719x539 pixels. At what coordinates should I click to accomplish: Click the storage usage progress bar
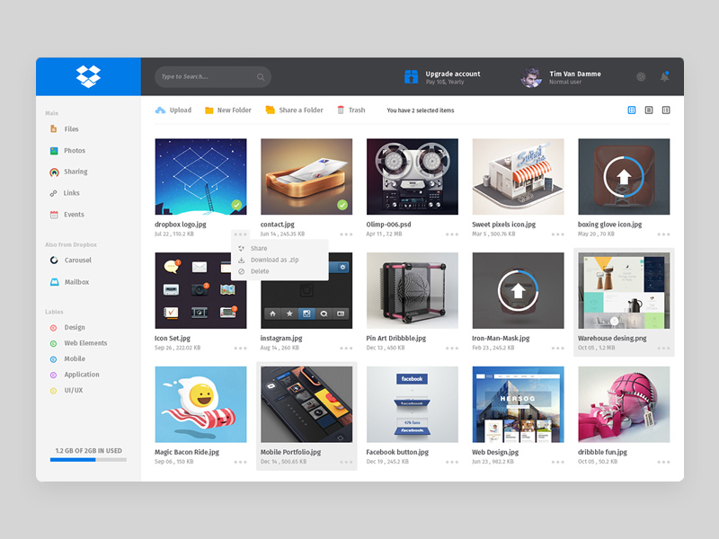(x=88, y=460)
